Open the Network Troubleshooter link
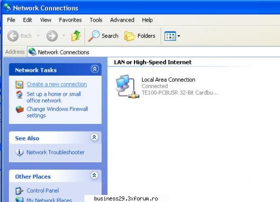280x202 pixels. 56,152
